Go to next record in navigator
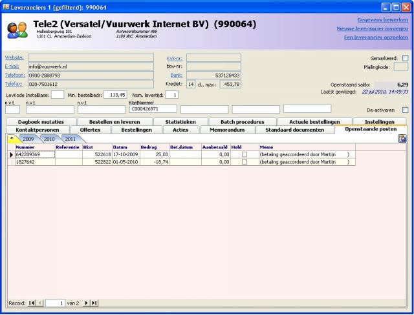The image size is (414, 315). [86, 303]
